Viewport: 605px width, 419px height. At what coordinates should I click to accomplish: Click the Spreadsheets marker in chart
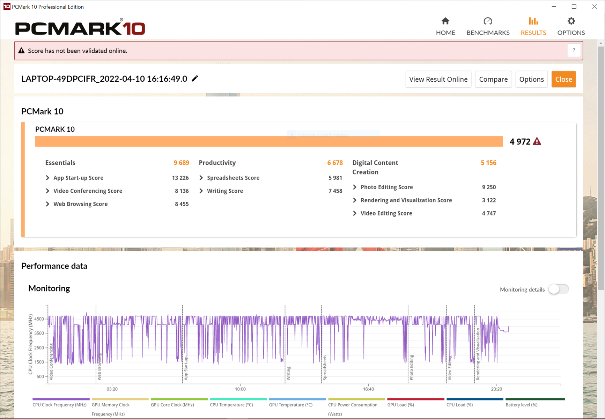click(325, 367)
